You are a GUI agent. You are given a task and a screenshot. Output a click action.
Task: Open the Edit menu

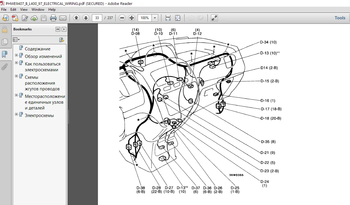[x=13, y=10]
